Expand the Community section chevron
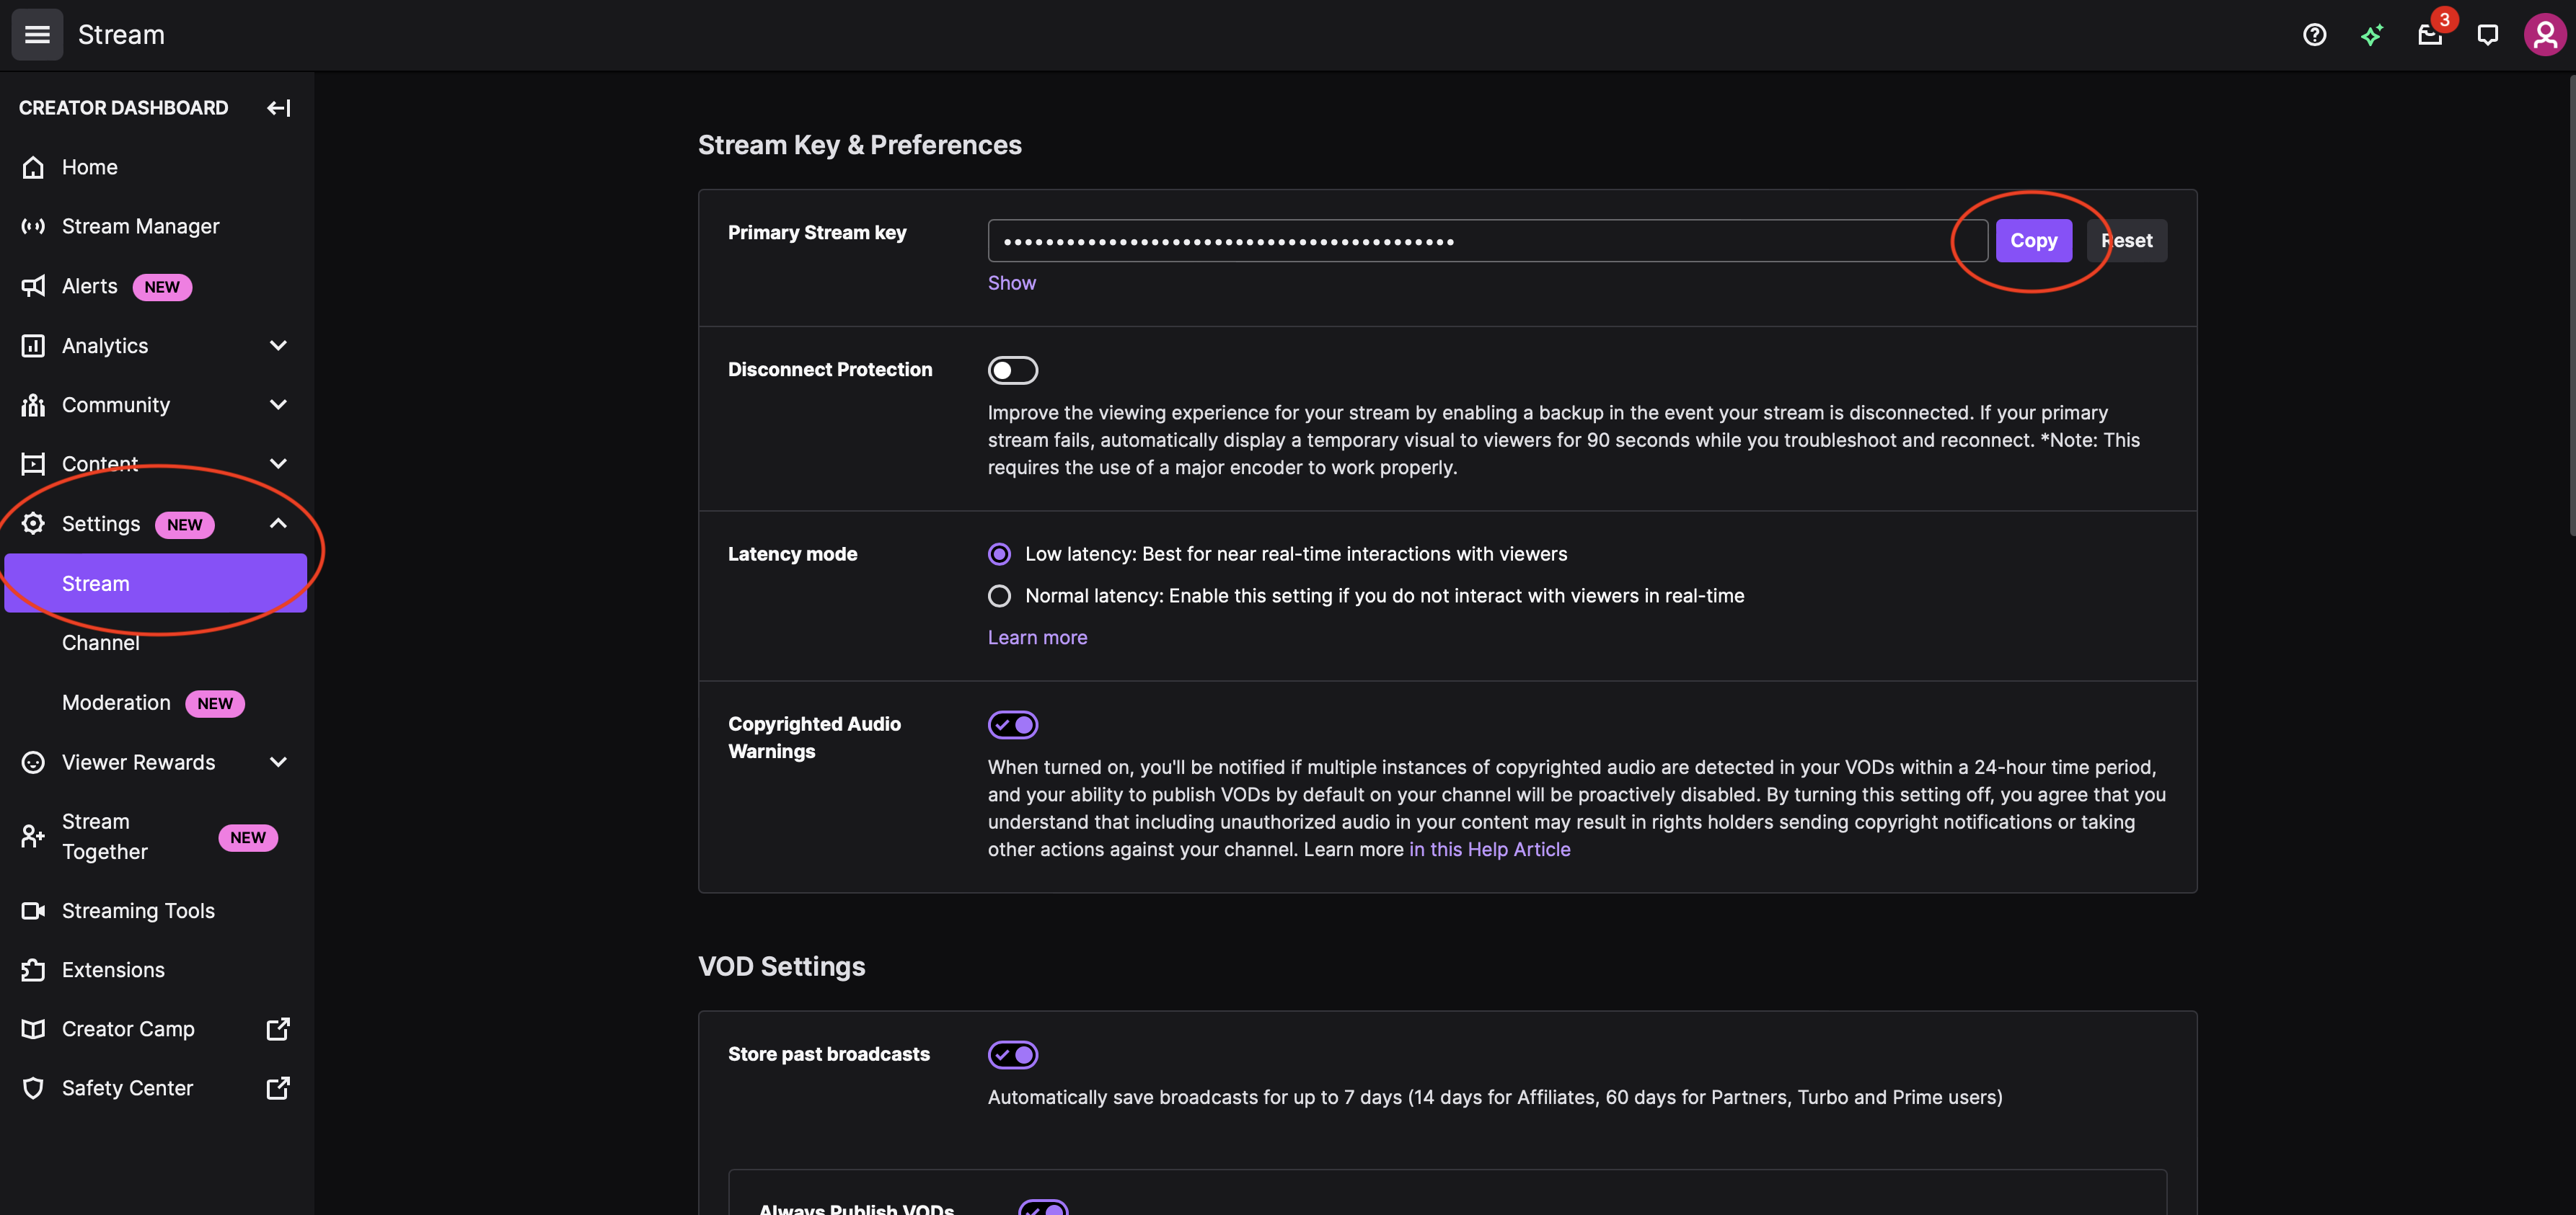This screenshot has height=1215, width=2576. click(x=278, y=405)
